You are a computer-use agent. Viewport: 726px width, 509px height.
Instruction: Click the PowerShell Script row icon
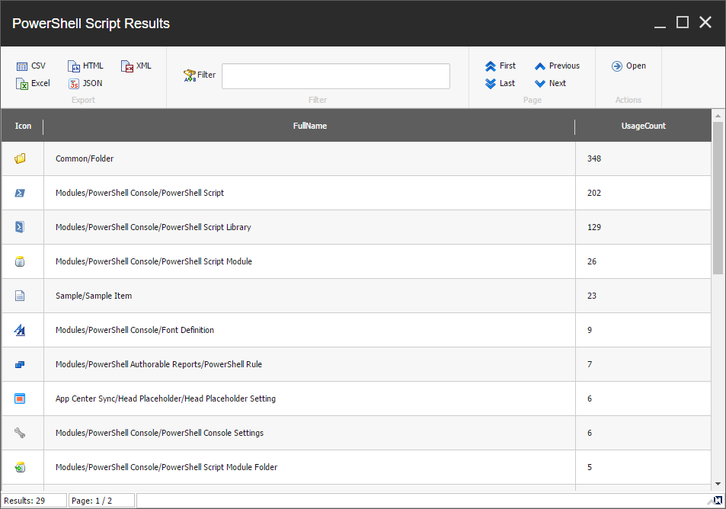[20, 193]
